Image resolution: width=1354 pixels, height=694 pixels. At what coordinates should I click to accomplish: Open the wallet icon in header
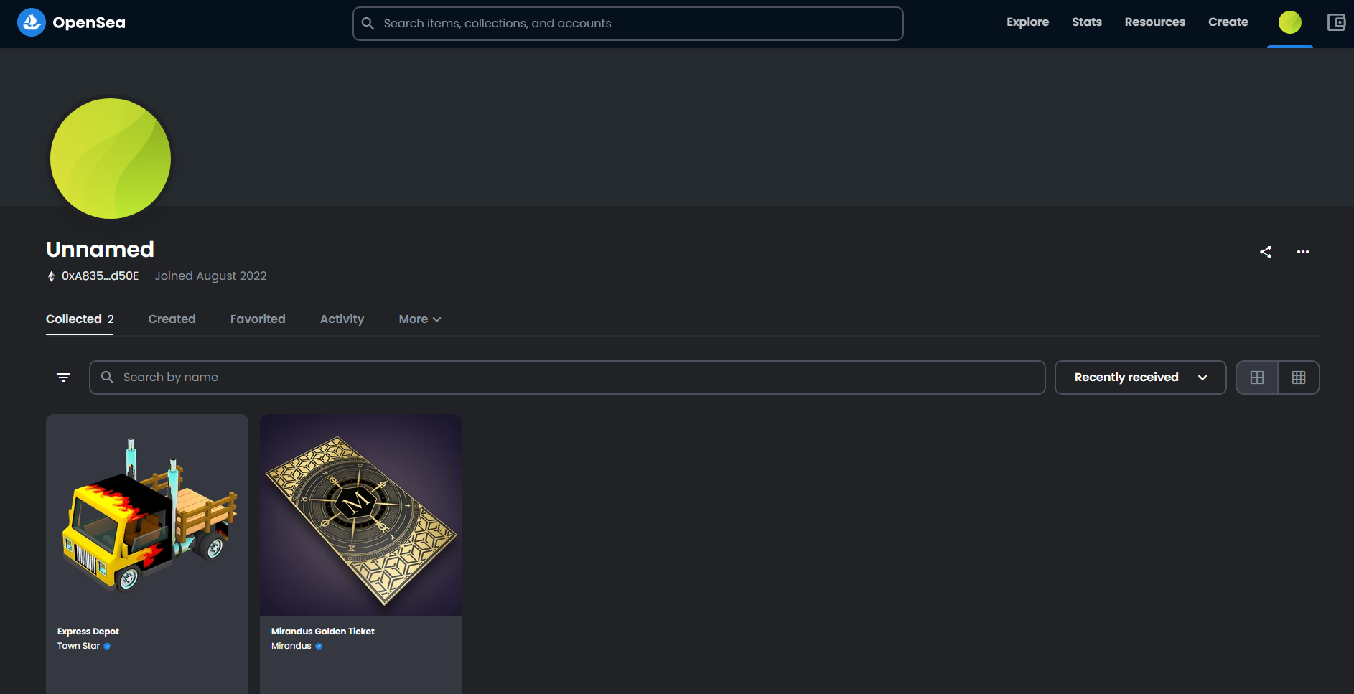pyautogui.click(x=1336, y=22)
